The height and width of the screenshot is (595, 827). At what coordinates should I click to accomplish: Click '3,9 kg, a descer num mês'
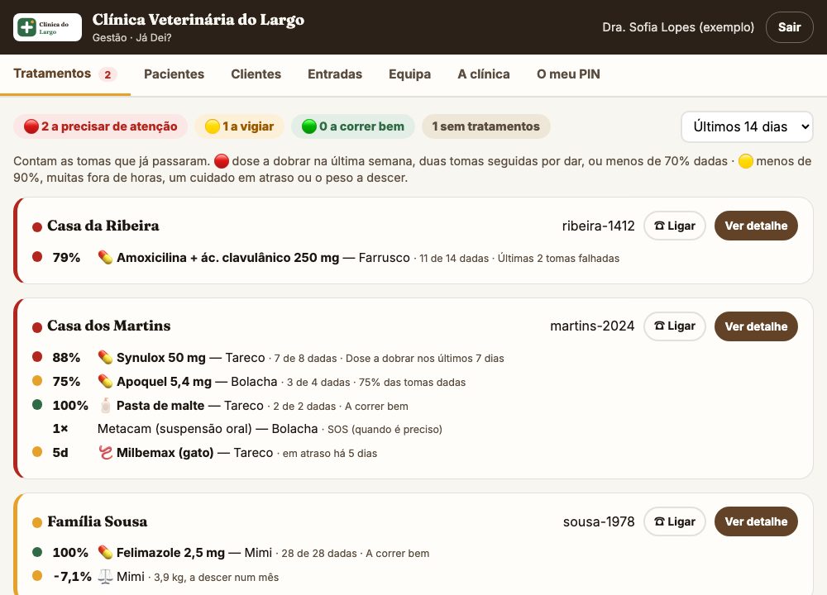[216, 578]
